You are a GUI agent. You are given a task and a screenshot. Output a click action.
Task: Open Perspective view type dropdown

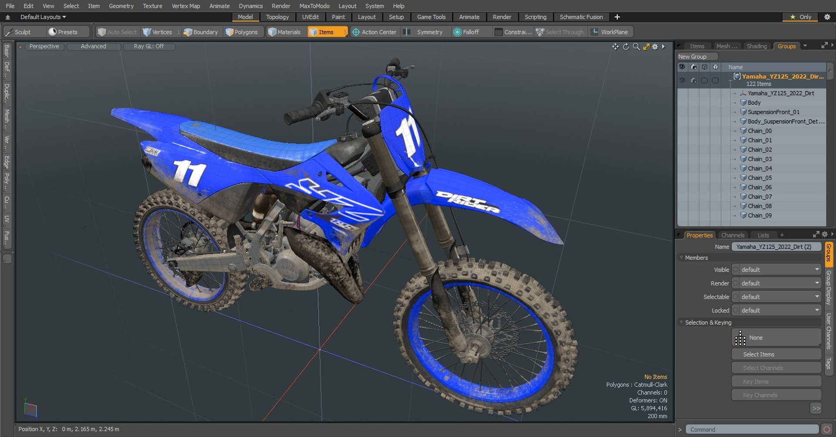coord(44,46)
